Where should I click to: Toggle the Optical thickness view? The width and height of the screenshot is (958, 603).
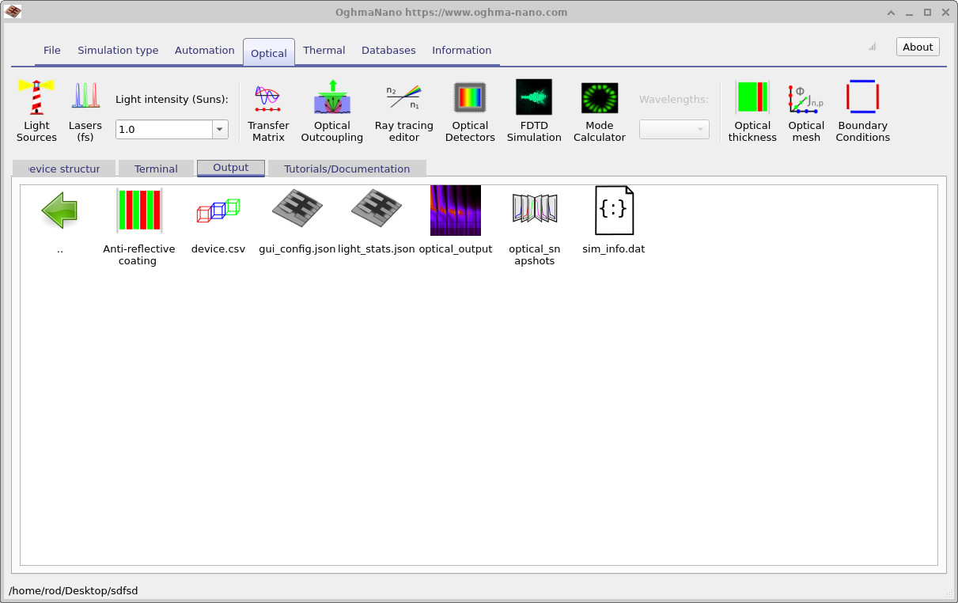[x=752, y=111]
